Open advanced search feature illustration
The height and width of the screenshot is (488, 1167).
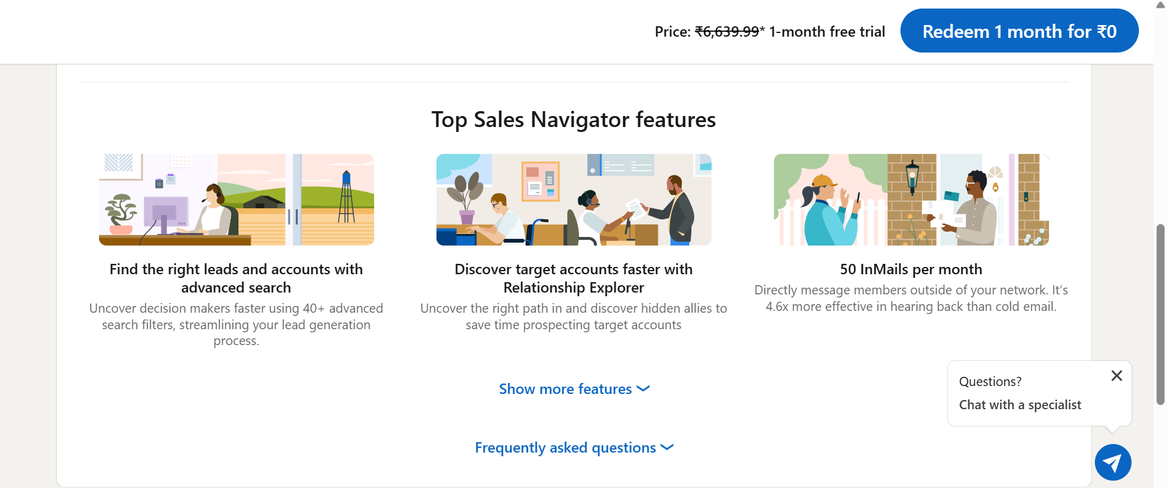coord(237,200)
